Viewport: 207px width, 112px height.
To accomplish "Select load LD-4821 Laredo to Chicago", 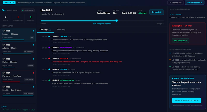I will click(x=18, y=35).
